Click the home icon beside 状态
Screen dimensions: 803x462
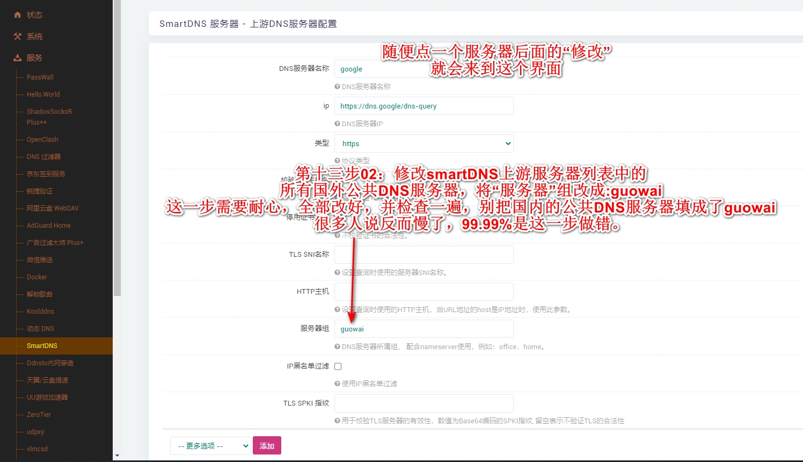[x=18, y=15]
